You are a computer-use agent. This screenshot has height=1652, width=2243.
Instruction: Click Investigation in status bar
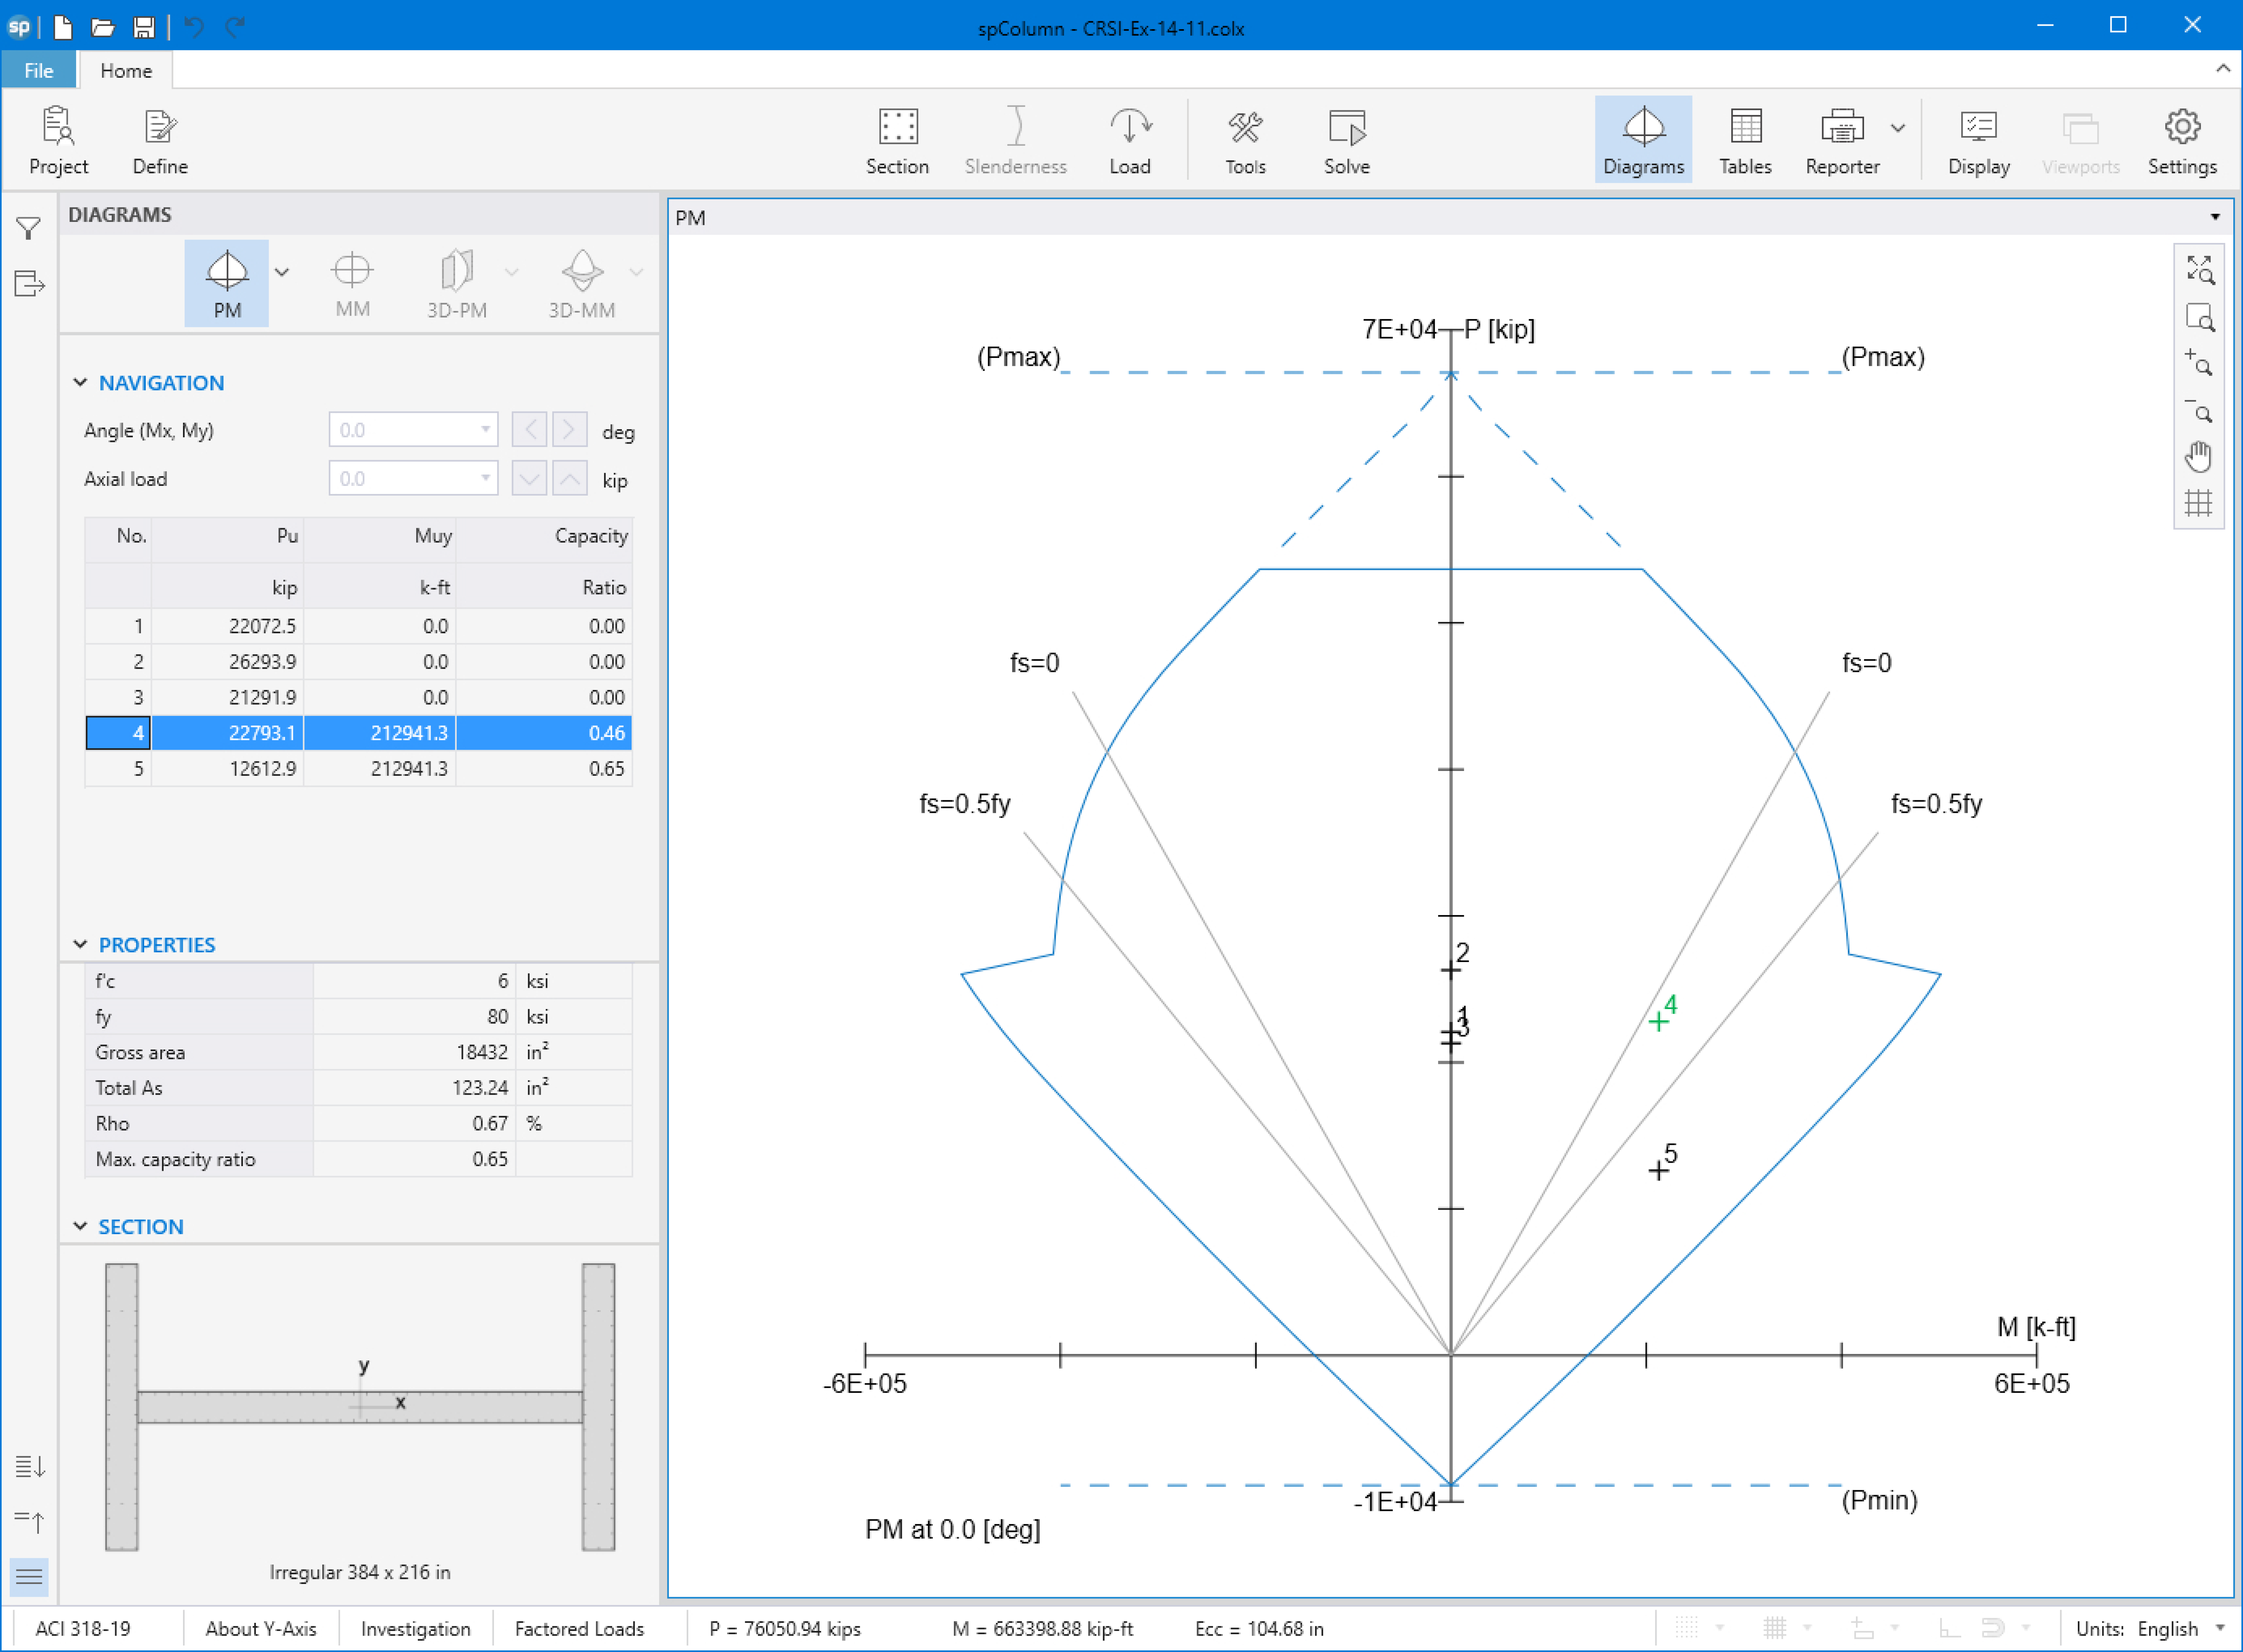[x=416, y=1629]
